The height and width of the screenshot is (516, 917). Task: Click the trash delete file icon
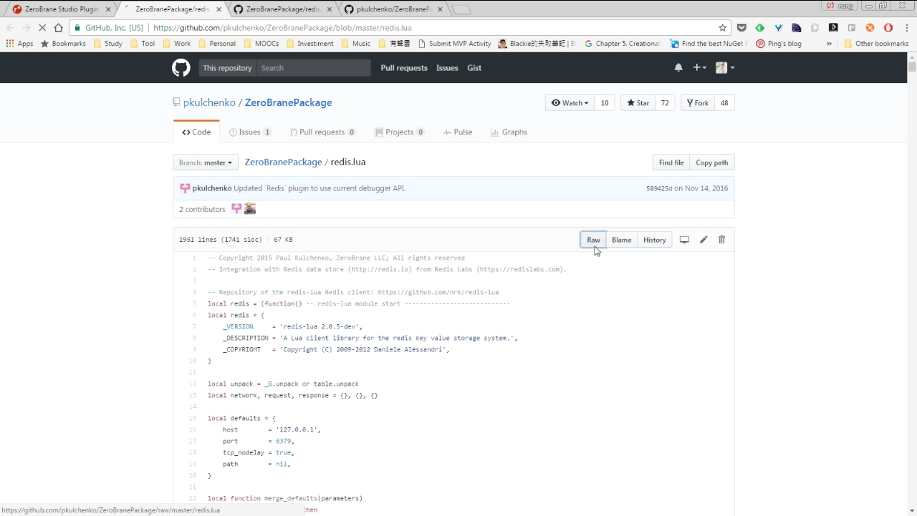(x=721, y=240)
